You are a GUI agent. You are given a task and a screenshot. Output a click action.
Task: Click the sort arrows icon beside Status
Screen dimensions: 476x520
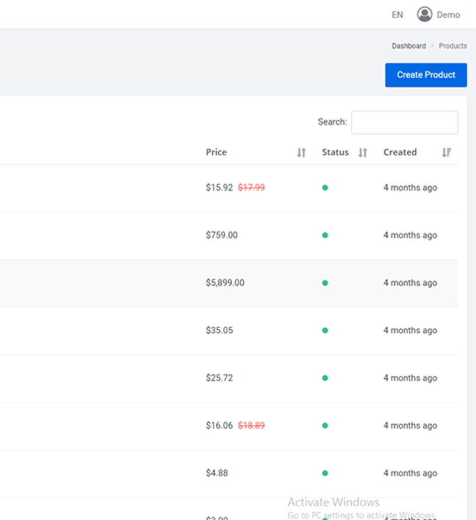coord(362,152)
